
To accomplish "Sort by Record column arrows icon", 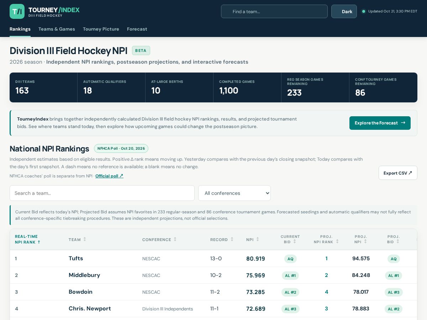I will pos(232,239).
